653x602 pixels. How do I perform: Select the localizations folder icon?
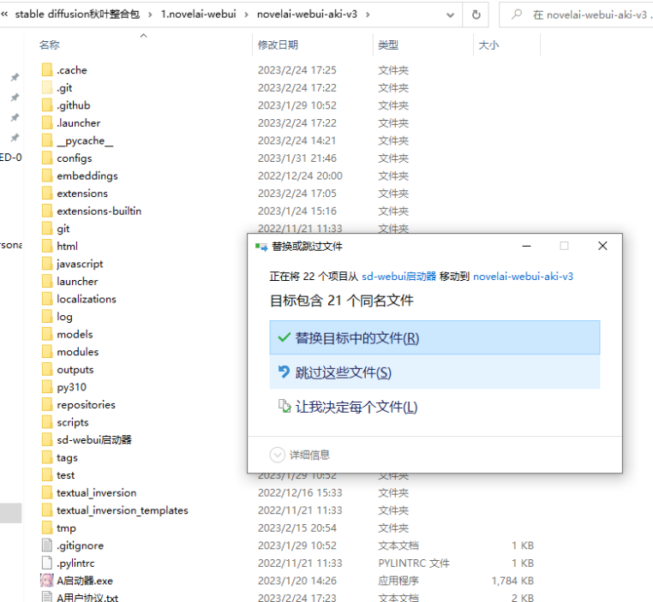point(47,299)
